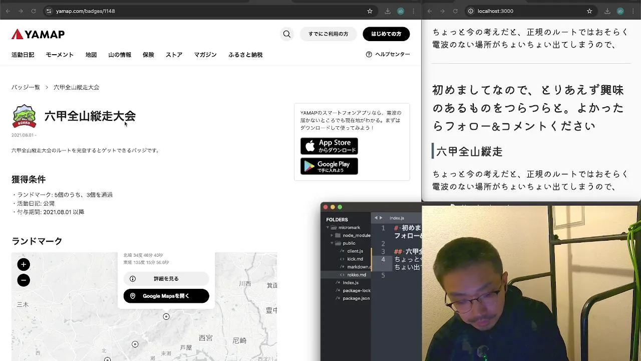Click the ヘルプセンター link
Viewport: 641px width, 361px height.
click(388, 54)
